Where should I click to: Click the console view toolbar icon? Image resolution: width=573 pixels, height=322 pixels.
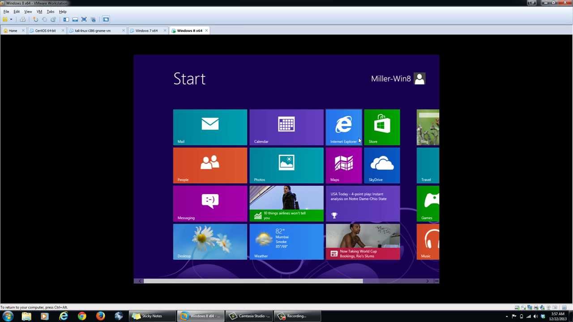pos(106,20)
